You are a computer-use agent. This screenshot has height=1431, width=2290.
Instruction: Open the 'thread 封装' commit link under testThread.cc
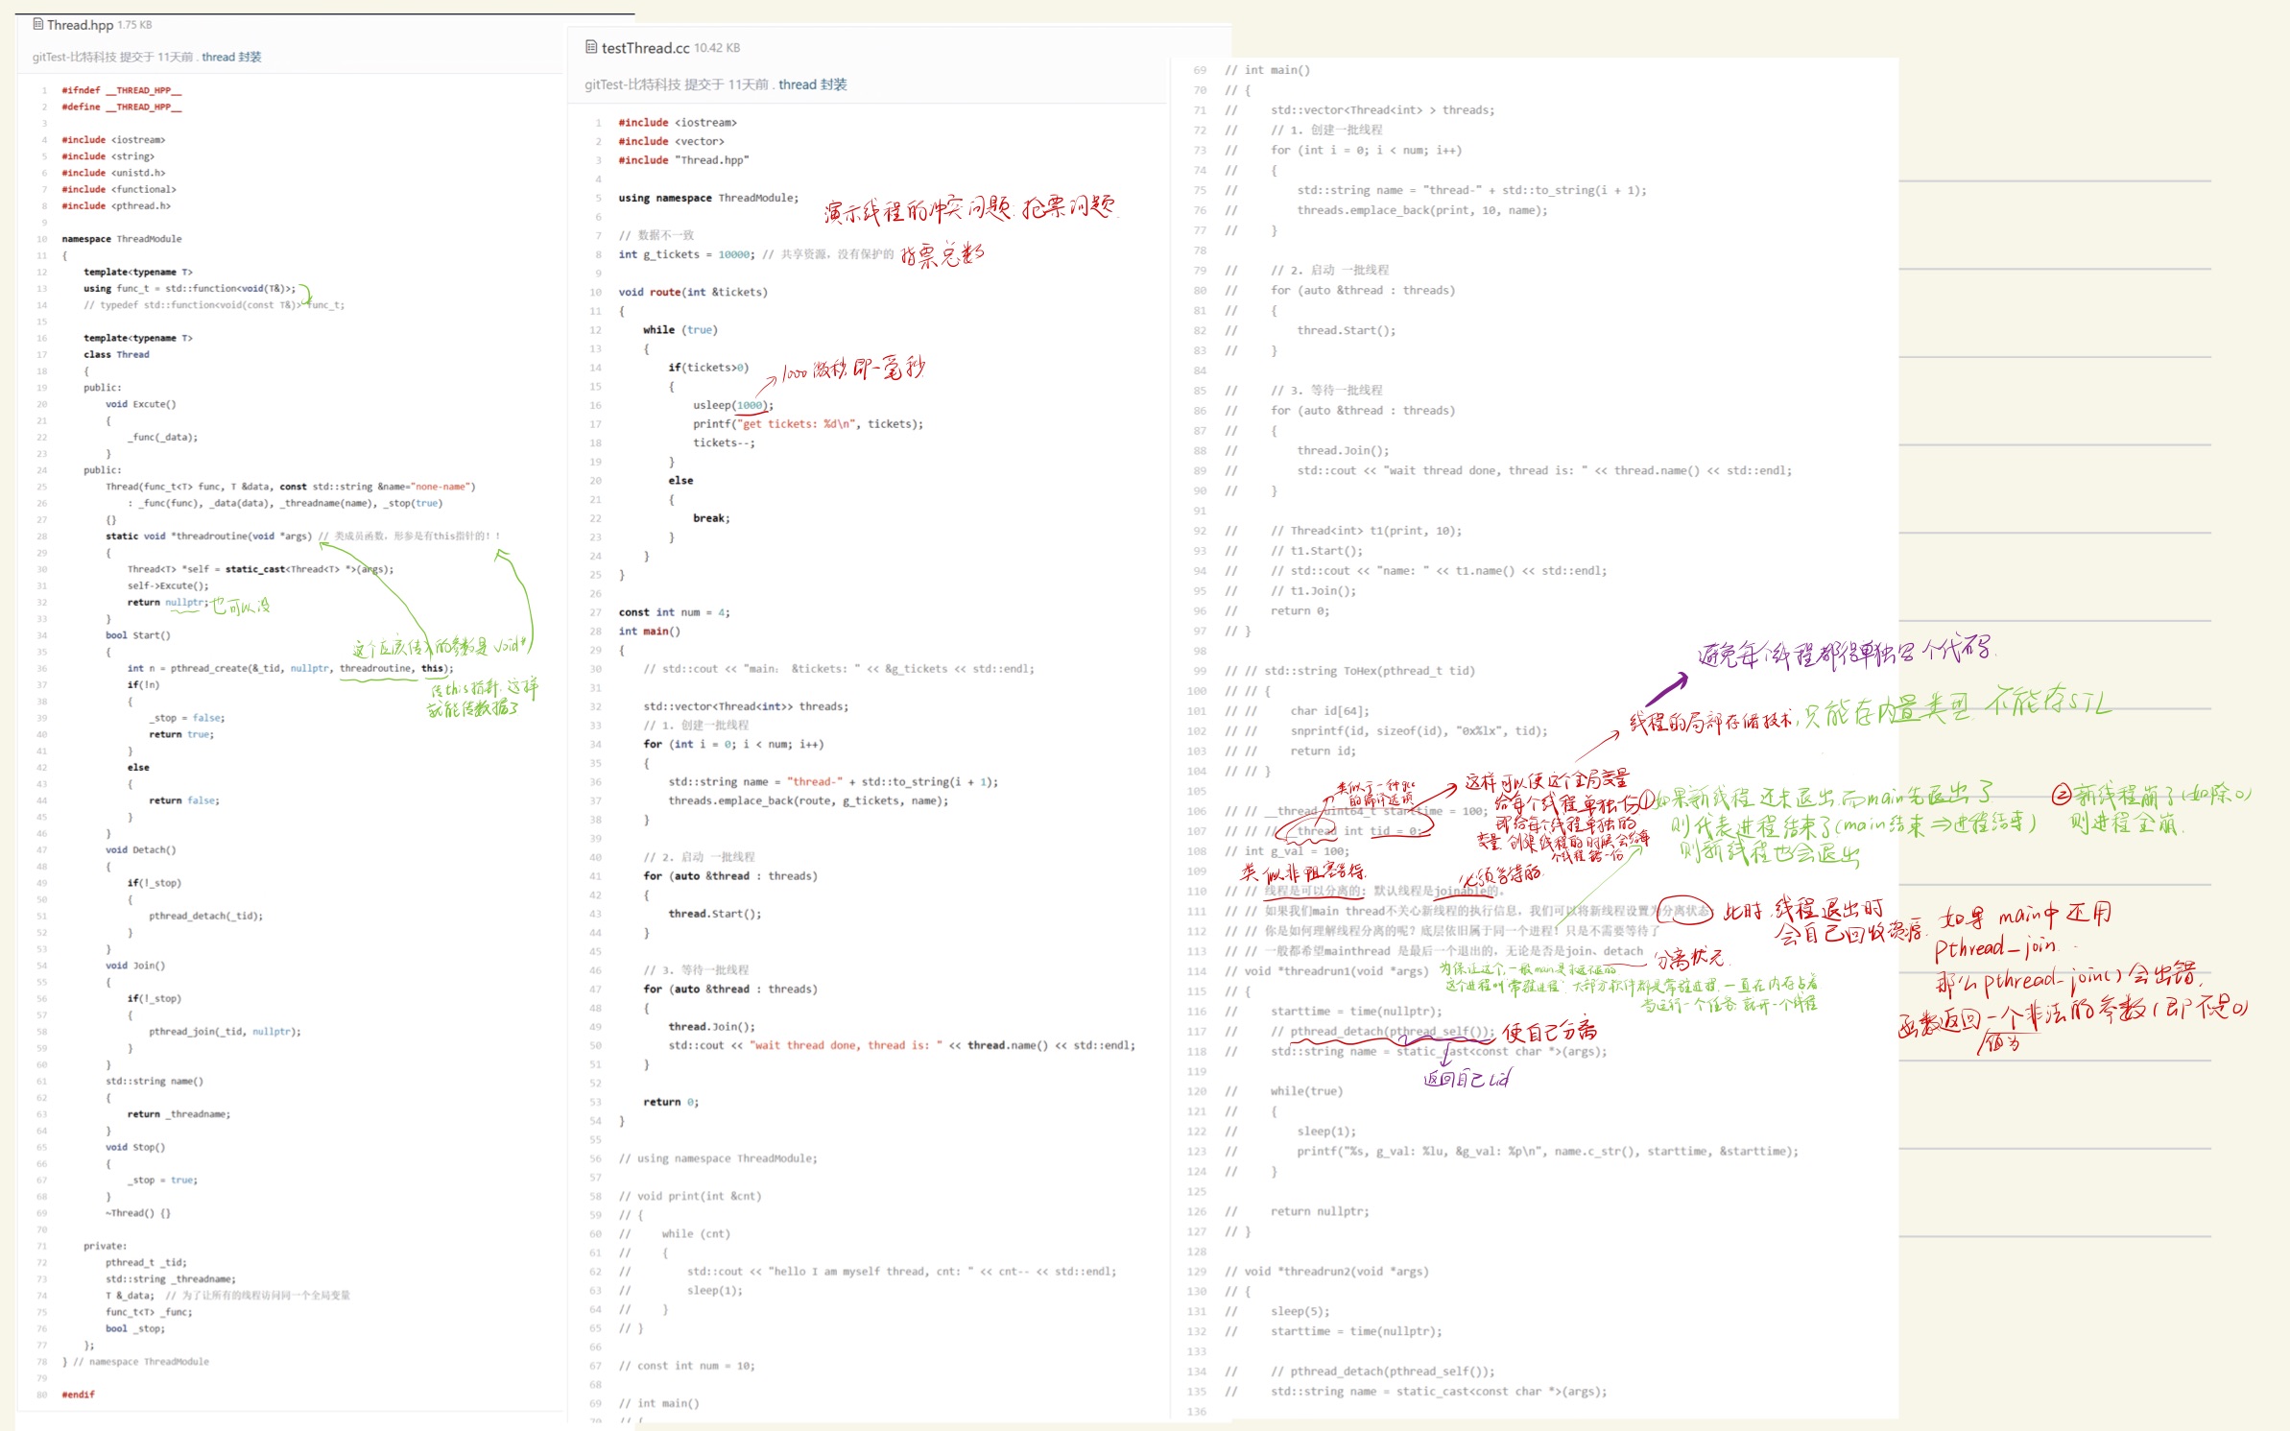click(812, 84)
